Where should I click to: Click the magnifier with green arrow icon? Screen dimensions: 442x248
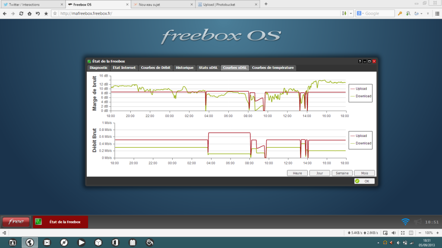(408, 13)
